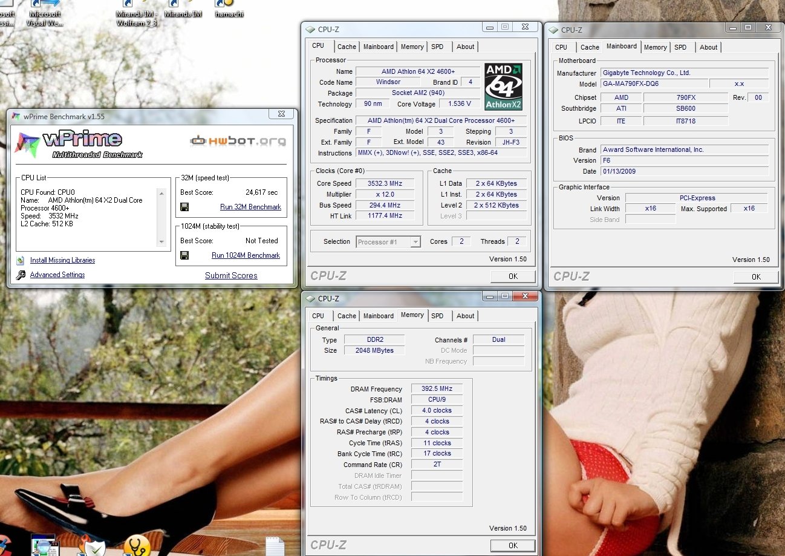Click the floppy save icon under 32M test
785x556 pixels.
click(x=184, y=207)
